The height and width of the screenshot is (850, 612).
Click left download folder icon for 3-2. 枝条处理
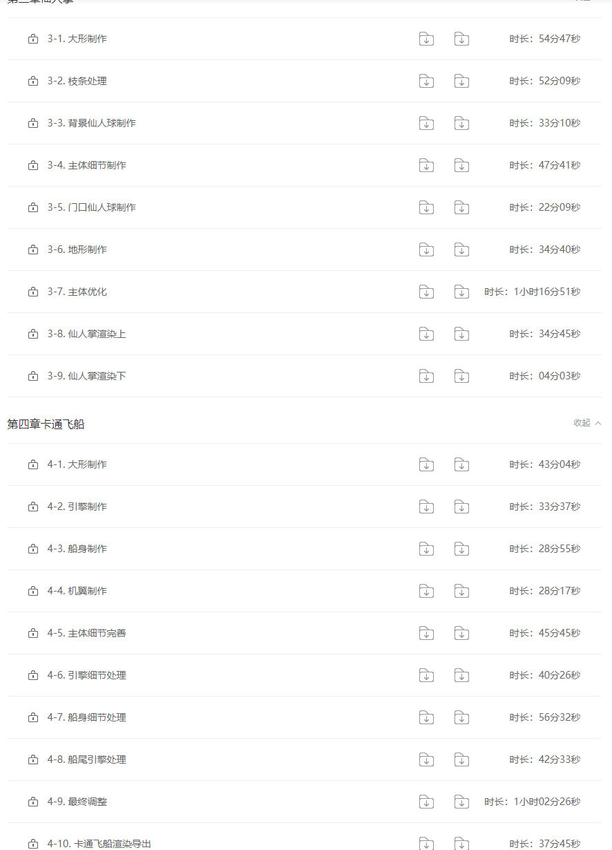426,82
